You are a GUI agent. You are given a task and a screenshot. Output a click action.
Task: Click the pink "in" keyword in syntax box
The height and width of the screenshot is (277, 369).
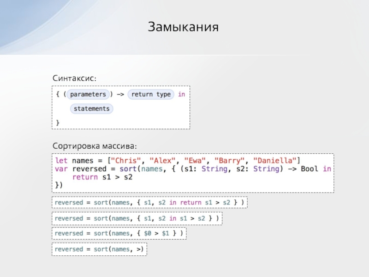pos(181,95)
